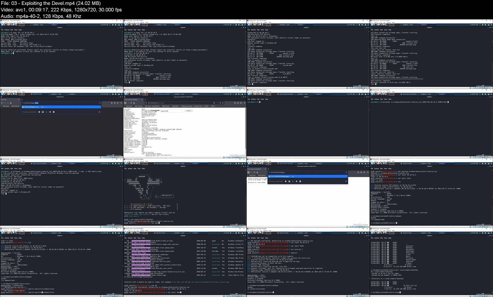Click the file name line in header
493x297 pixels.
(51, 3)
